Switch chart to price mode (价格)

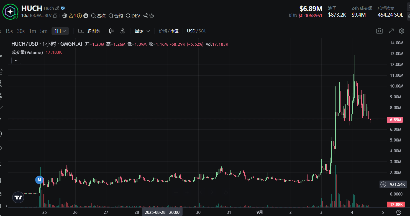pyautogui.click(x=163, y=31)
